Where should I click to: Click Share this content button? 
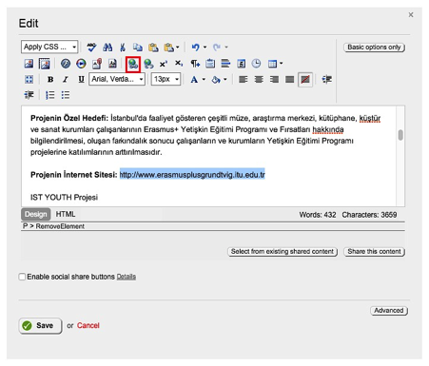[374, 252]
